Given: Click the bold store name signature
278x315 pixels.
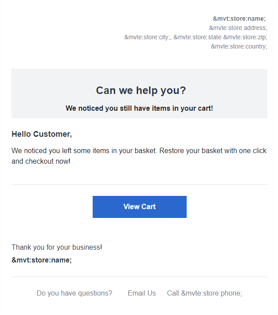Looking at the screenshot, I should pyautogui.click(x=41, y=260).
